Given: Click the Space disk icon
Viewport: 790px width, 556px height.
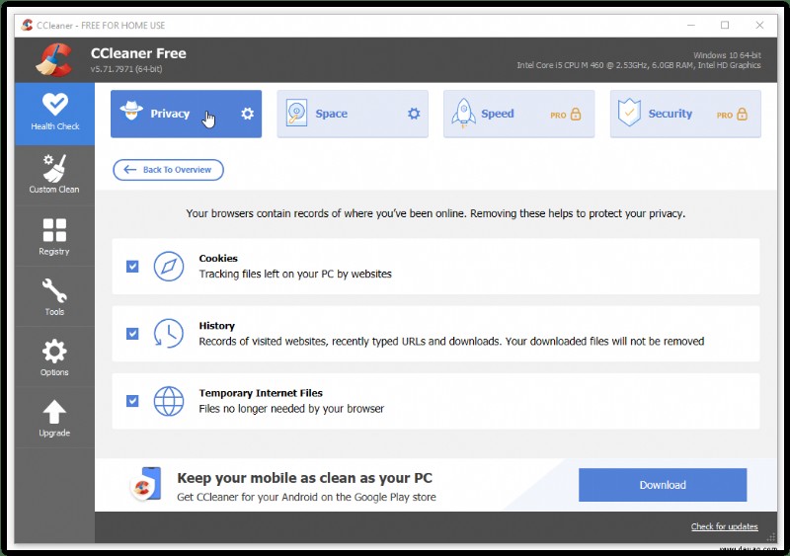Looking at the screenshot, I should coord(297,113).
